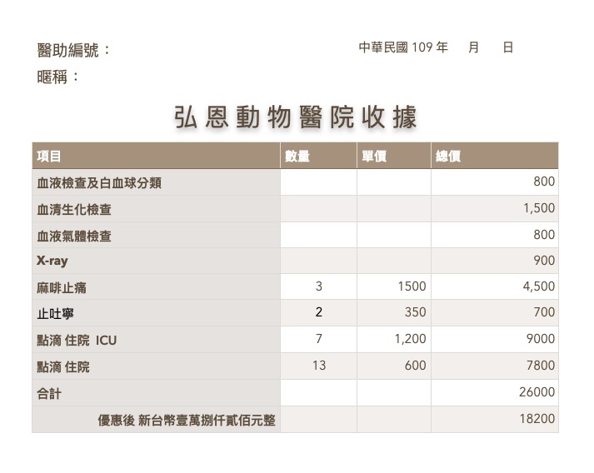The image size is (594, 473).
Task: Click the 醫助編號 label
Action: pos(74,50)
